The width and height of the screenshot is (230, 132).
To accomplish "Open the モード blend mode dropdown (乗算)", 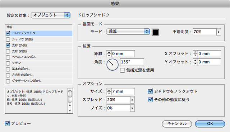I will (128, 32).
